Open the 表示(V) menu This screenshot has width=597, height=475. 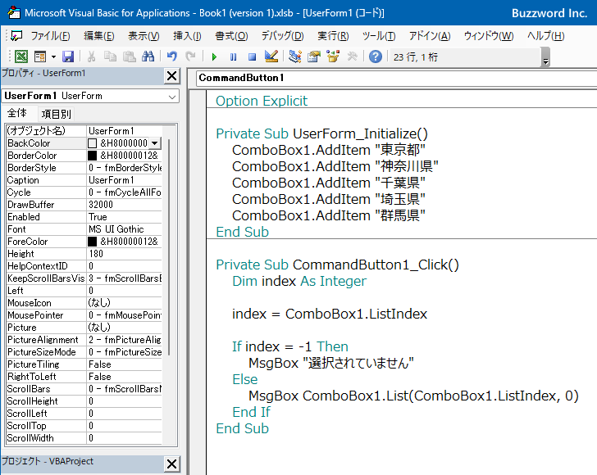pos(144,36)
